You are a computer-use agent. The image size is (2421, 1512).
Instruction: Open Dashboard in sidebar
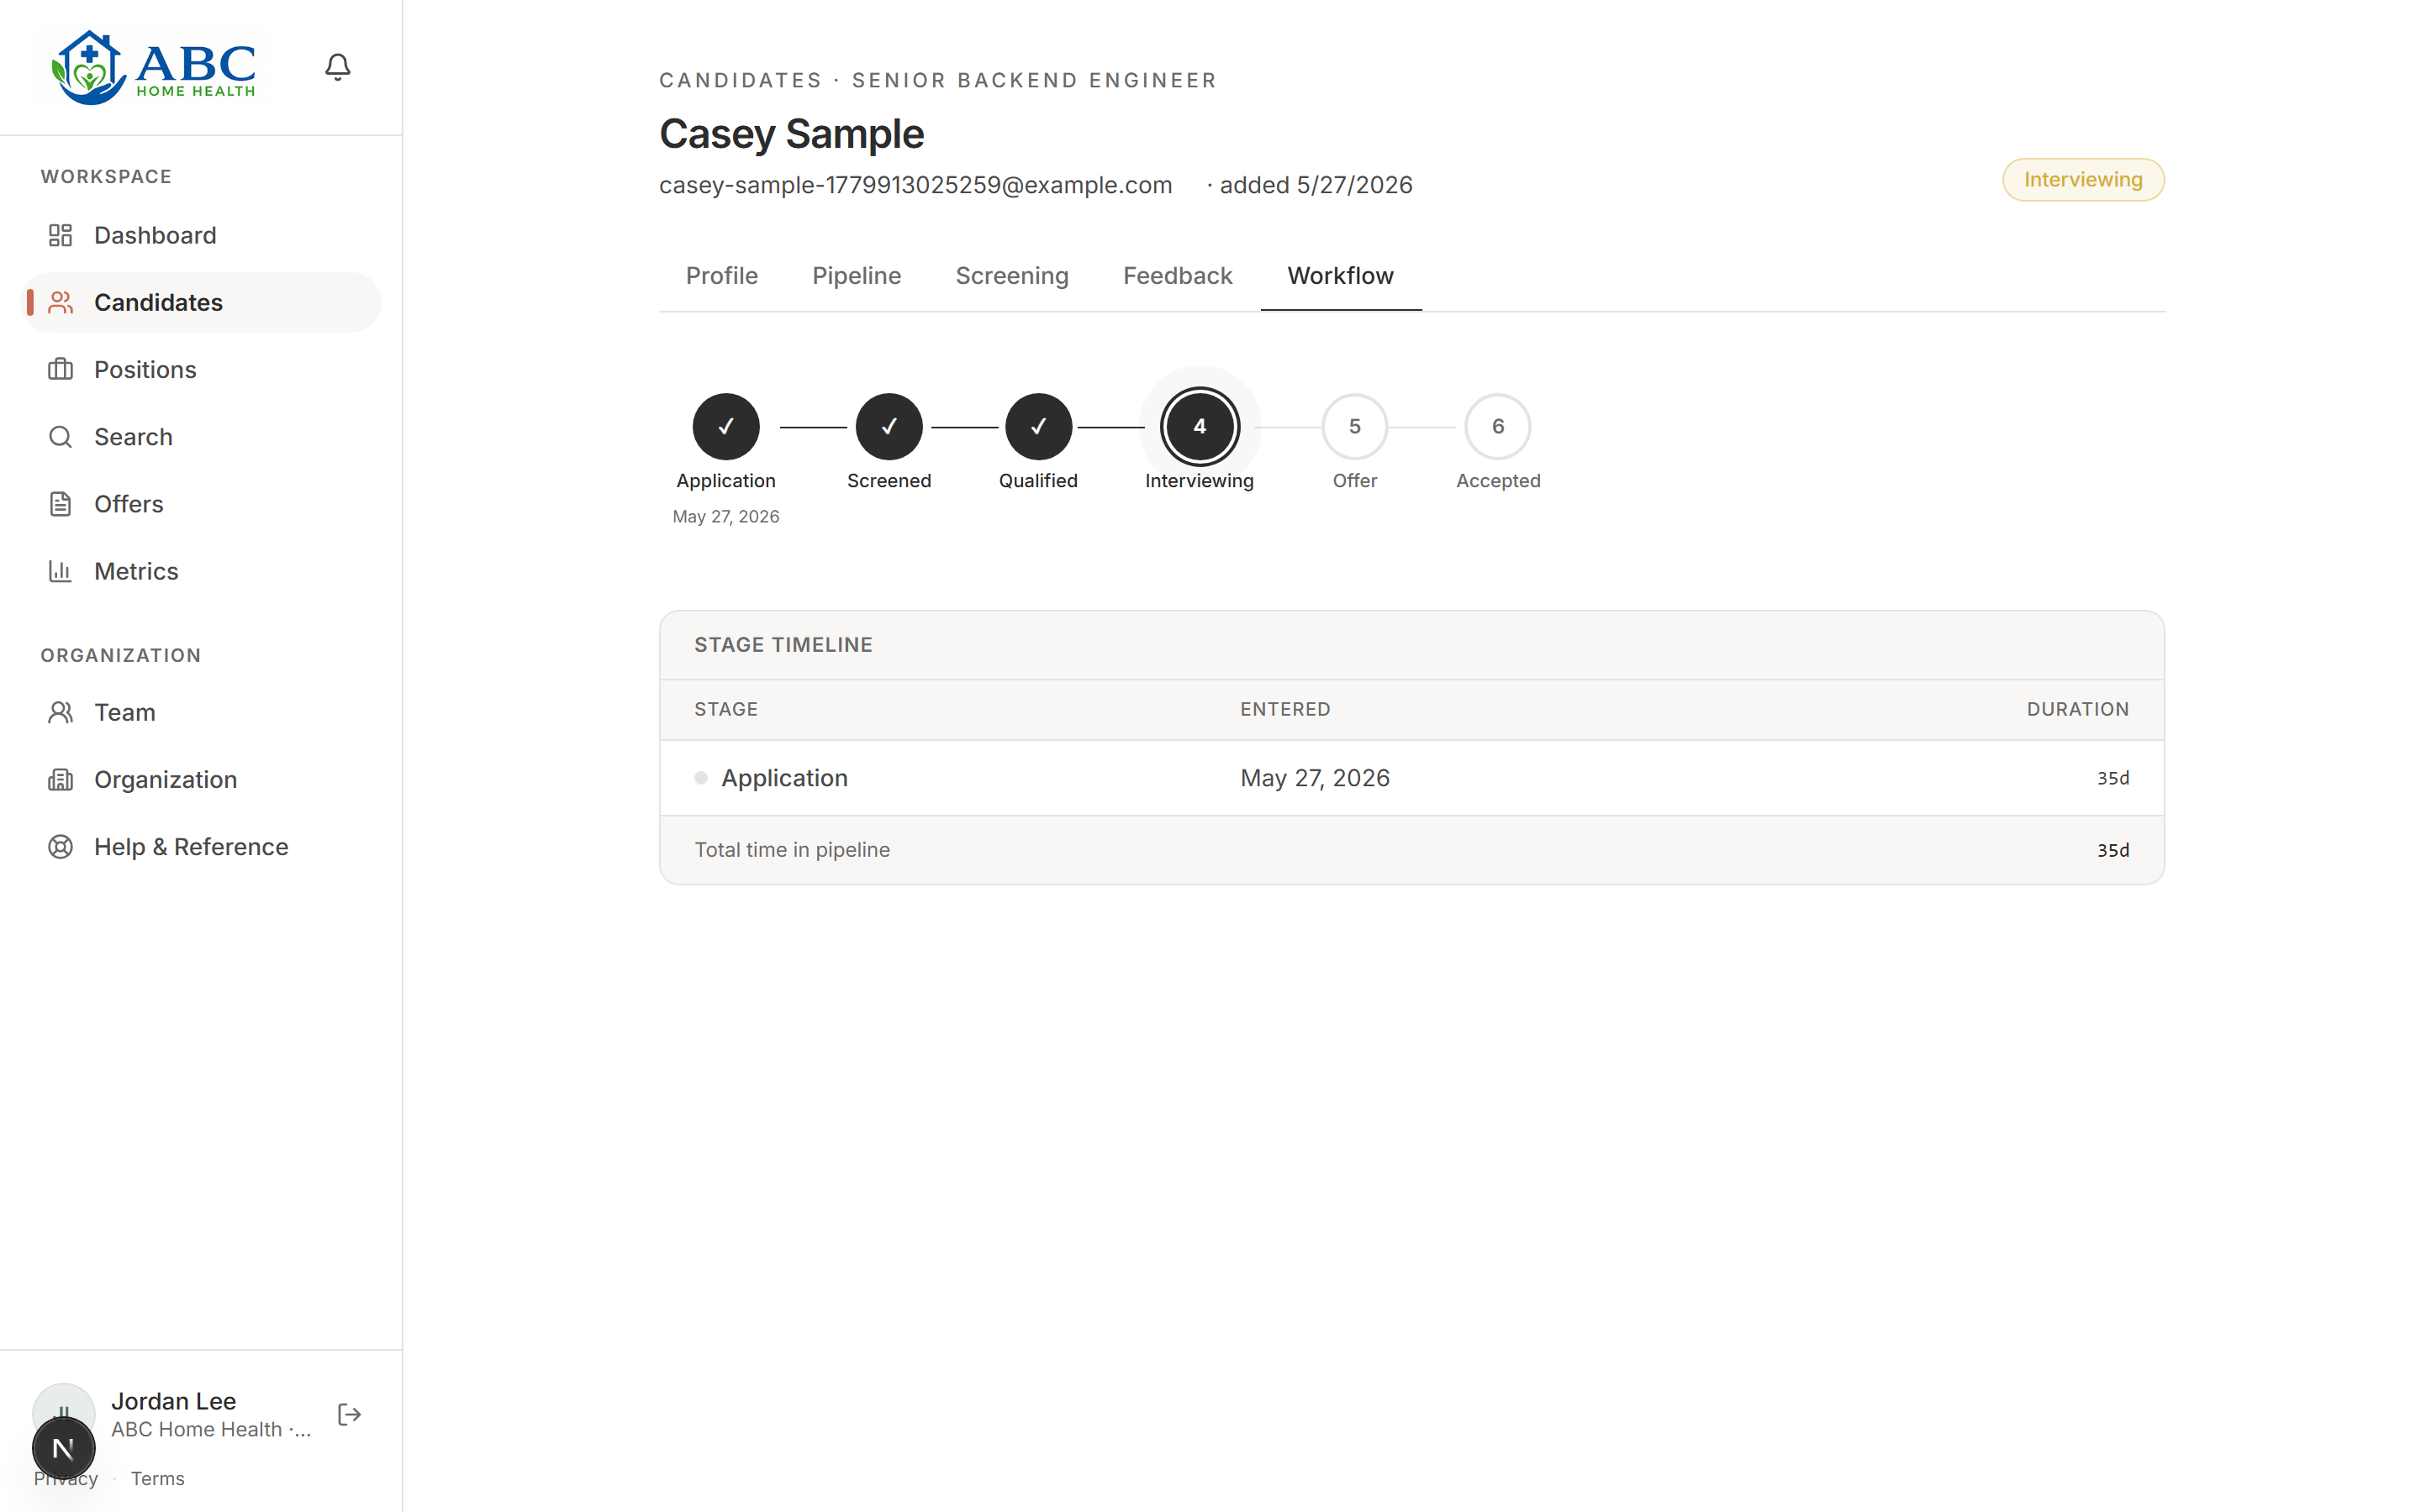point(201,235)
